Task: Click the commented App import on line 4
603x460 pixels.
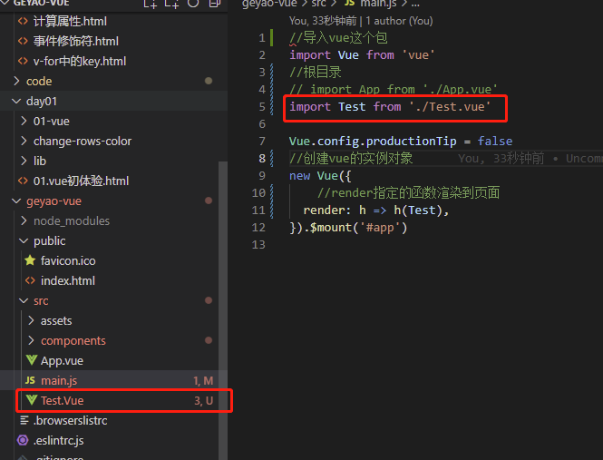Action: [393, 89]
